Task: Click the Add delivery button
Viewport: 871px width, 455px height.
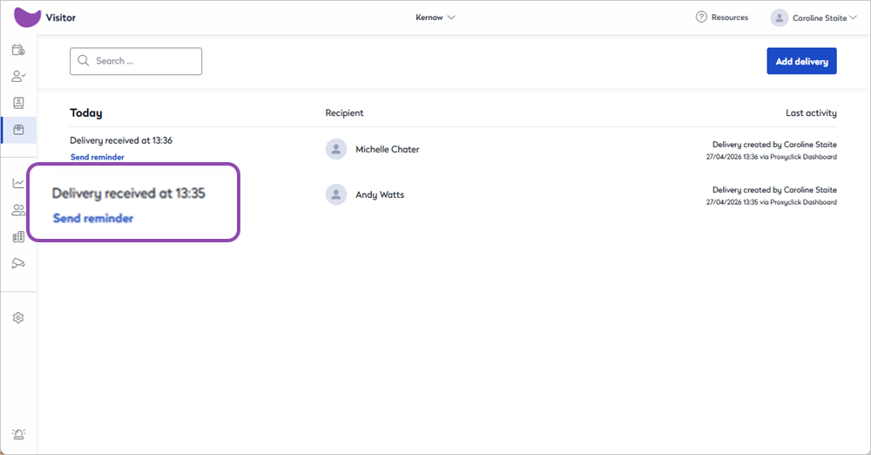Action: pos(801,61)
